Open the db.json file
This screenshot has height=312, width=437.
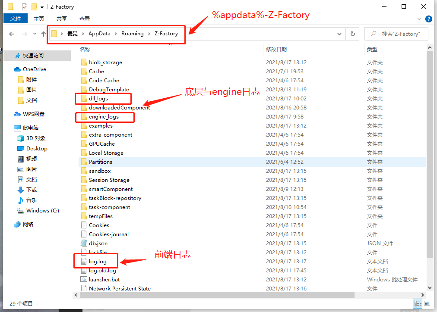click(98, 243)
